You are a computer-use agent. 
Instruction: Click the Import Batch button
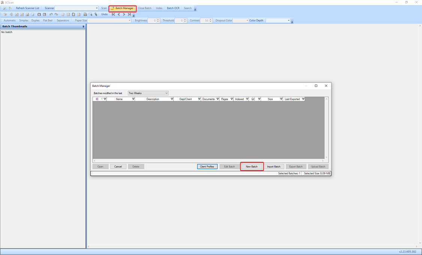point(273,166)
